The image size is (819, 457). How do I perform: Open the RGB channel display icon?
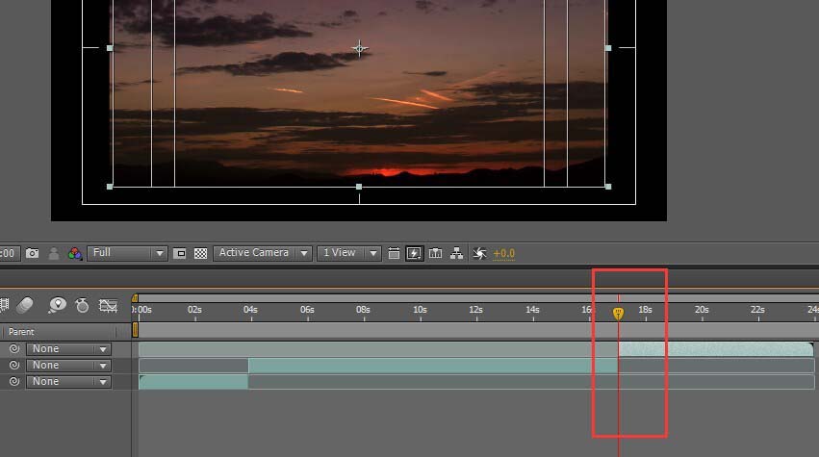coord(75,253)
